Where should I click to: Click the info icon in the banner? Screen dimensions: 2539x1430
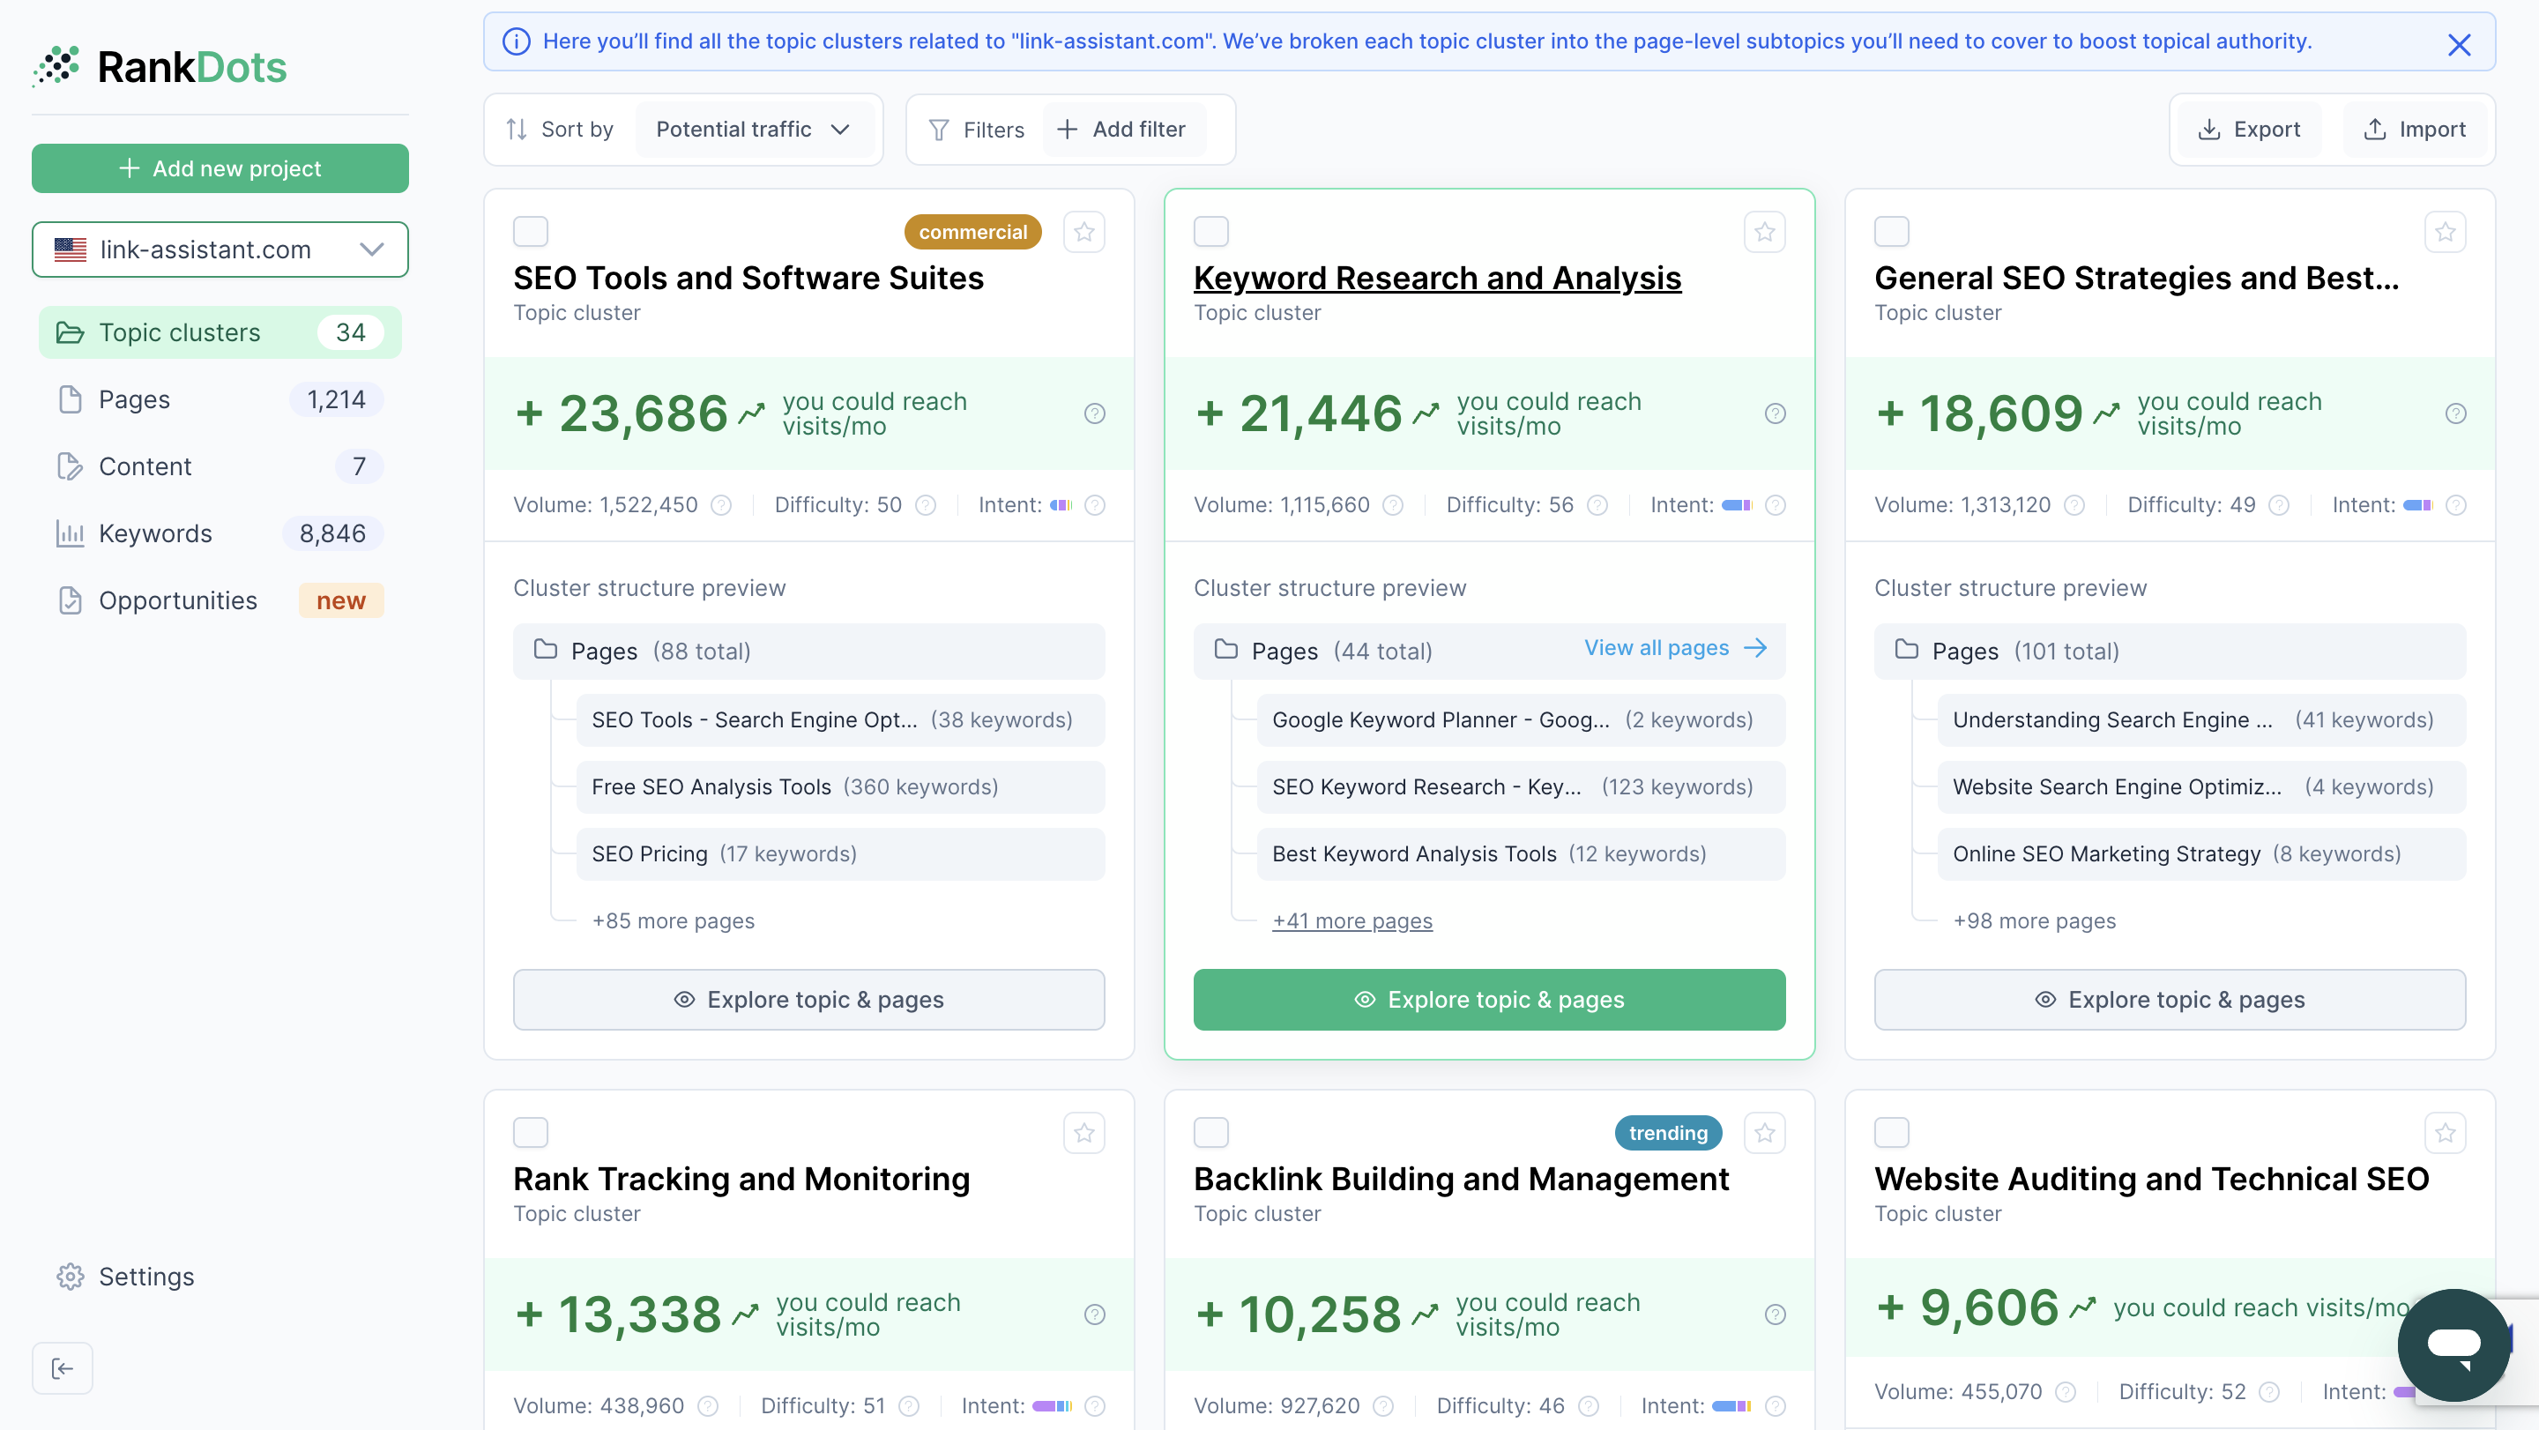517,41
